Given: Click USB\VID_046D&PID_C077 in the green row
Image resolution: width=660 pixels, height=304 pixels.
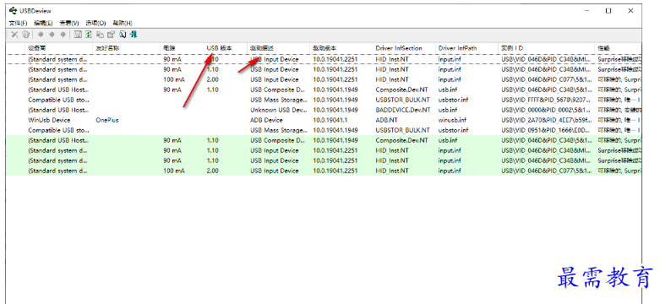Looking at the screenshot, I should point(547,171).
